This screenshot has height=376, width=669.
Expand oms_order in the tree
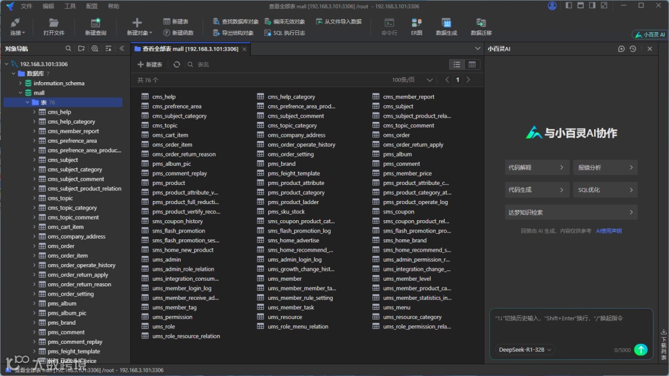tap(34, 246)
